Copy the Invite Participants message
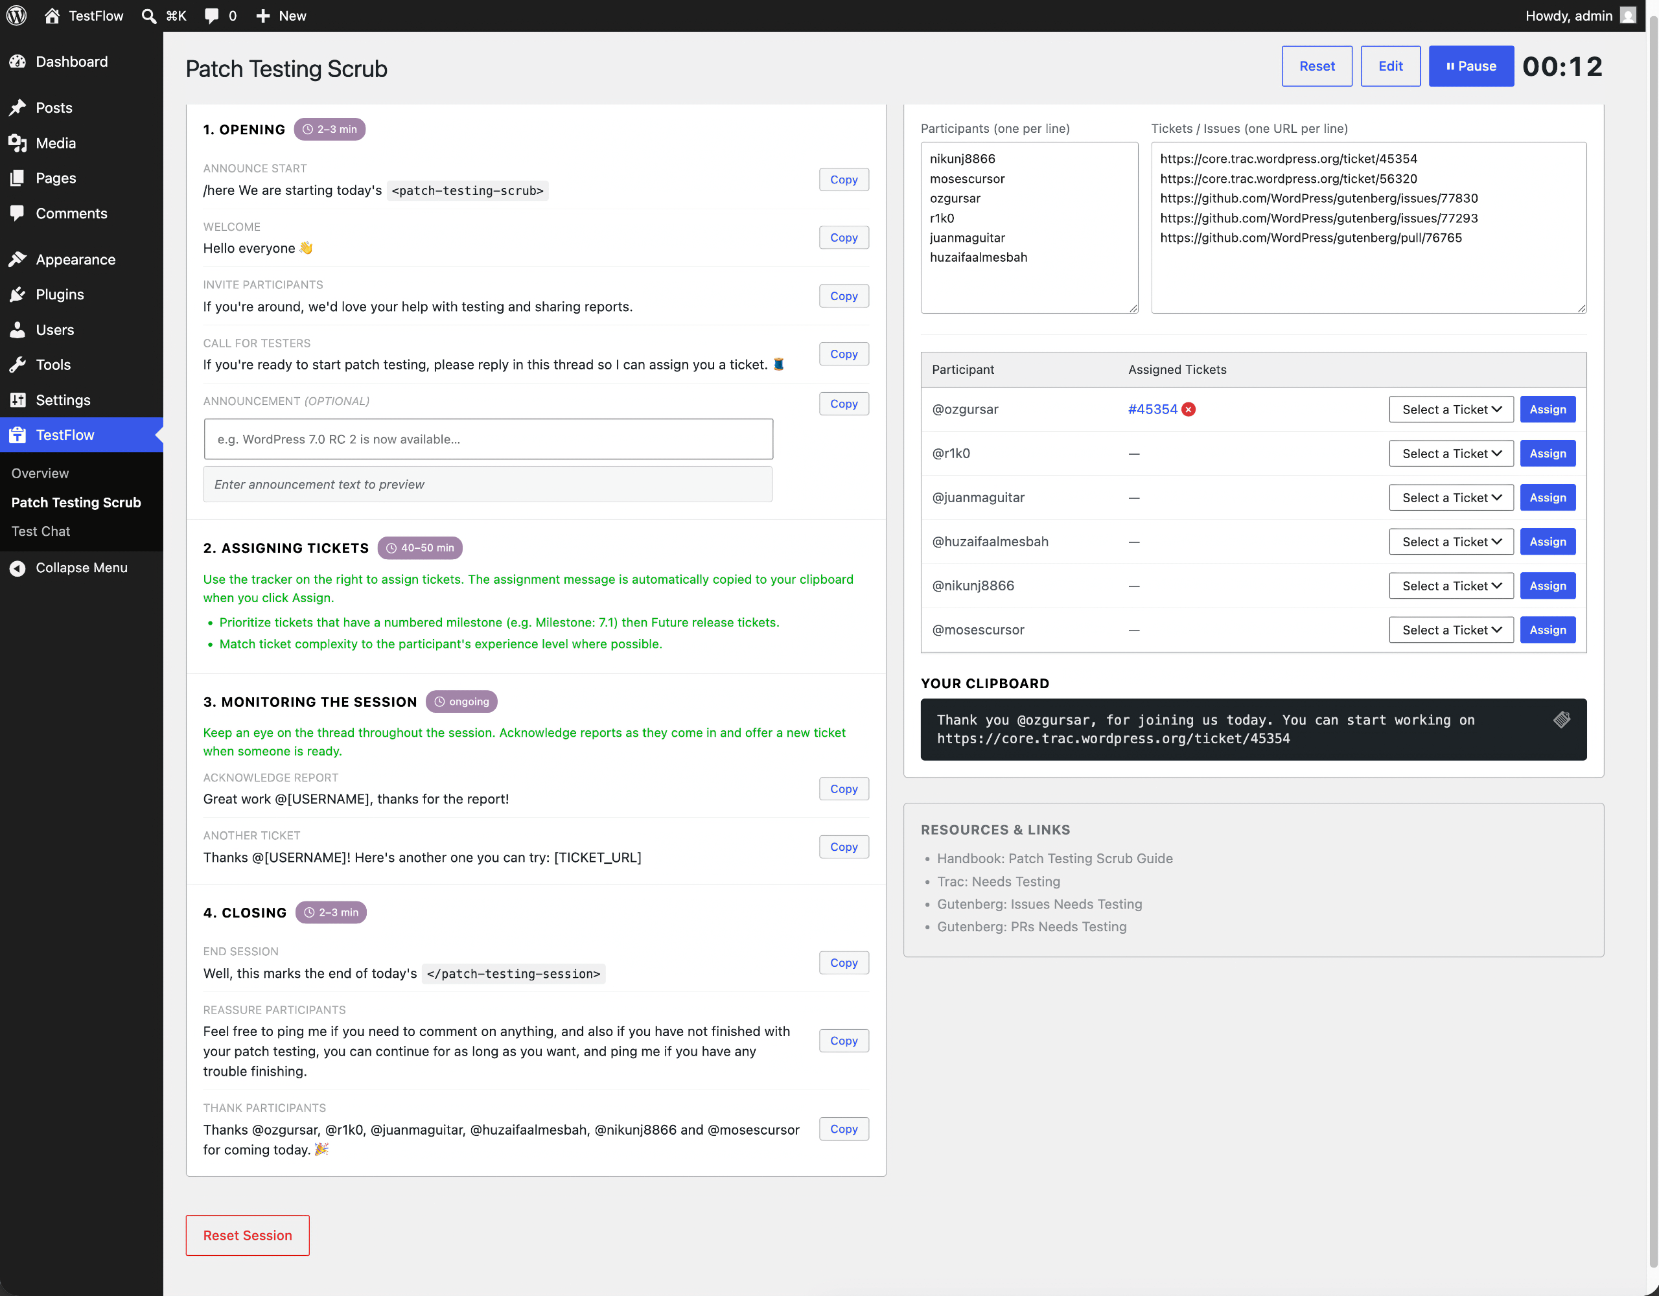Viewport: 1659px width, 1296px height. 843,296
